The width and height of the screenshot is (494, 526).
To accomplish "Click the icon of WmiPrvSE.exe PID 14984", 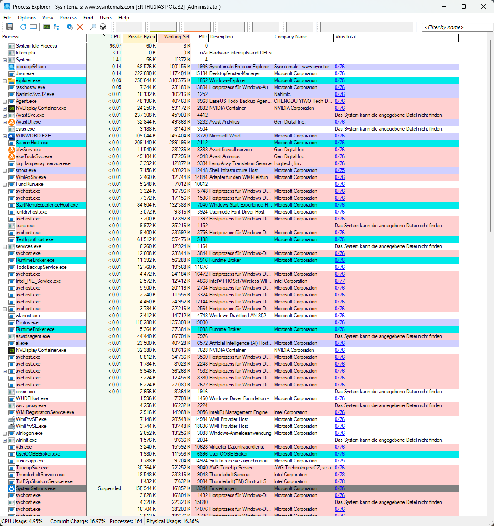I will (x=12, y=419).
